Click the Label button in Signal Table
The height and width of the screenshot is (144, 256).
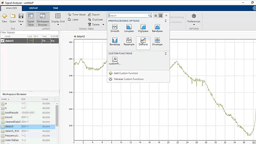[x=73, y=20]
